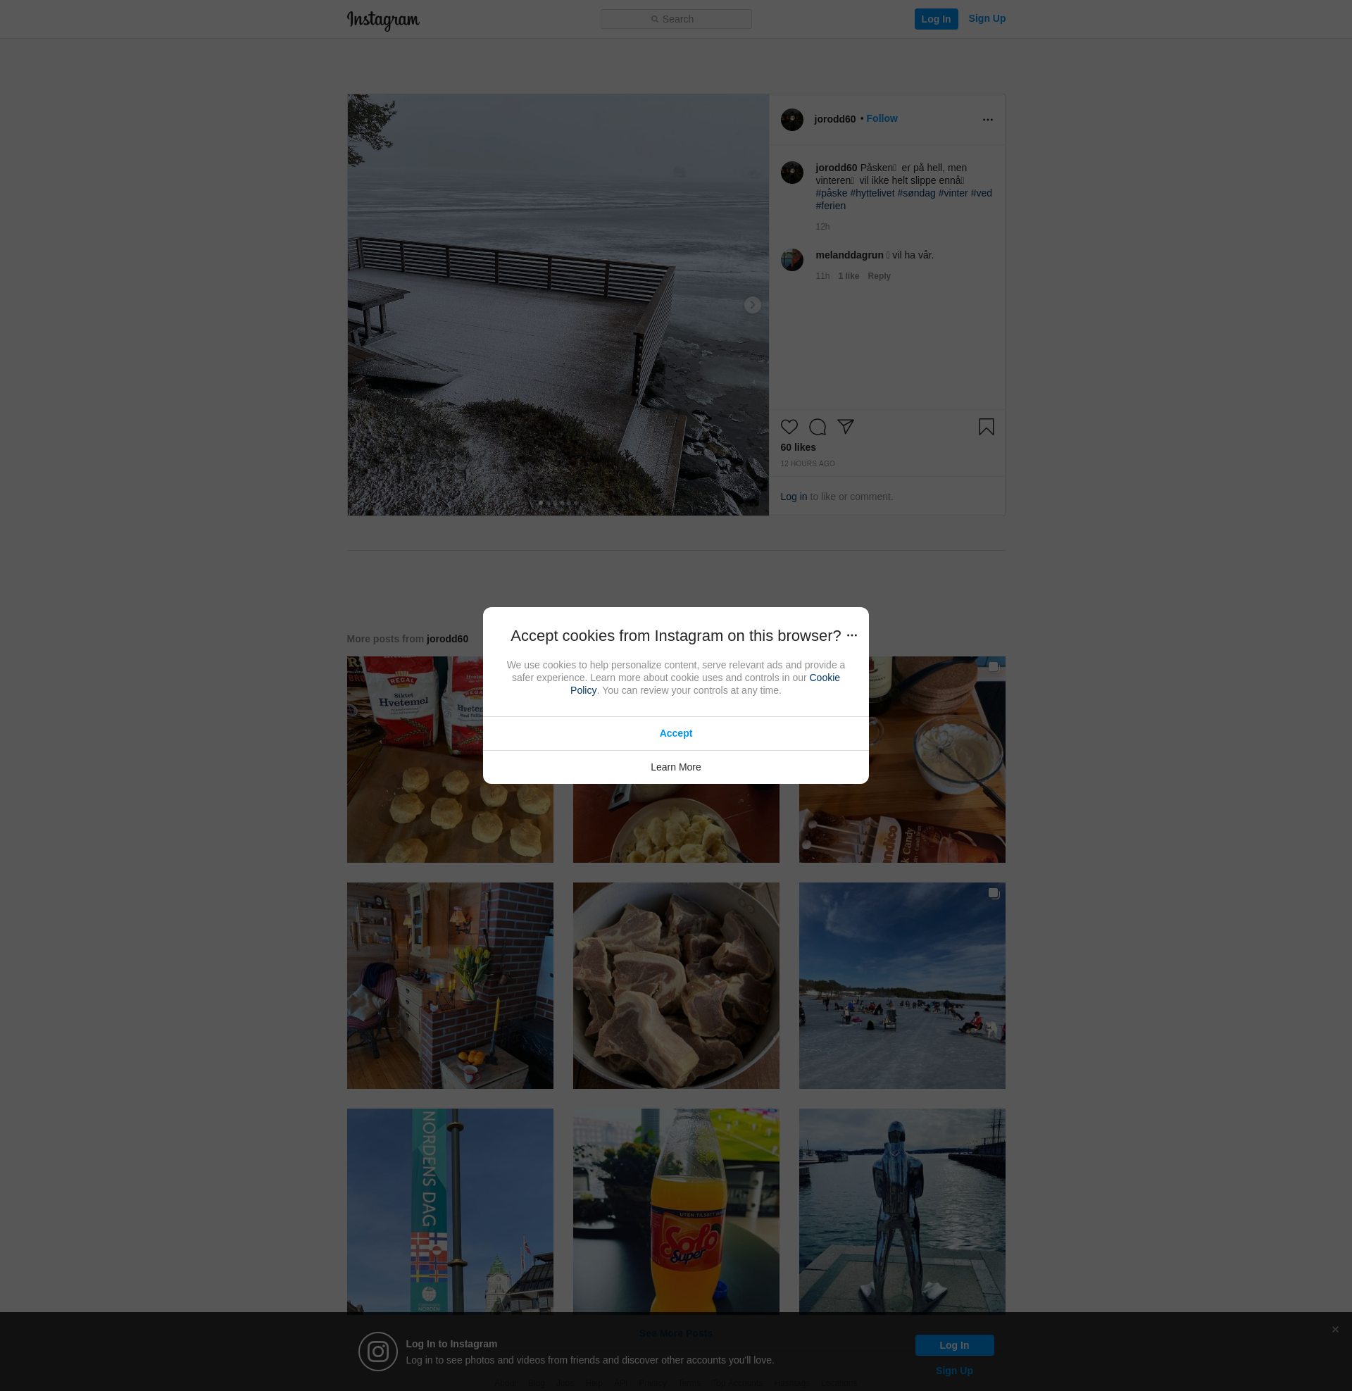Click Learn More in cookie dialog
The width and height of the screenshot is (1352, 1391).
[x=675, y=767]
